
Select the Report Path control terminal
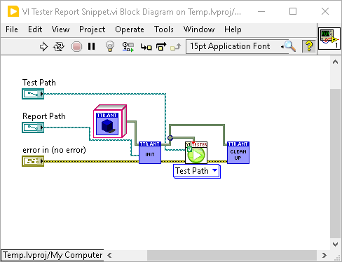tap(33, 127)
